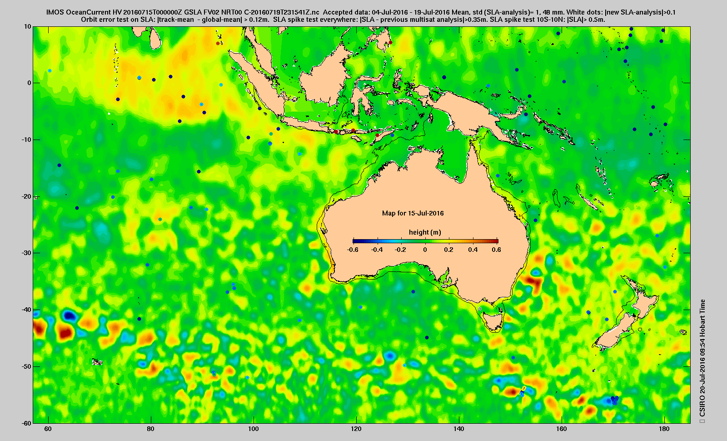Viewport: 727px width, 441px height.
Task: Click the 'Orbit error test on SLA' subtitle line
Action: (x=343, y=20)
